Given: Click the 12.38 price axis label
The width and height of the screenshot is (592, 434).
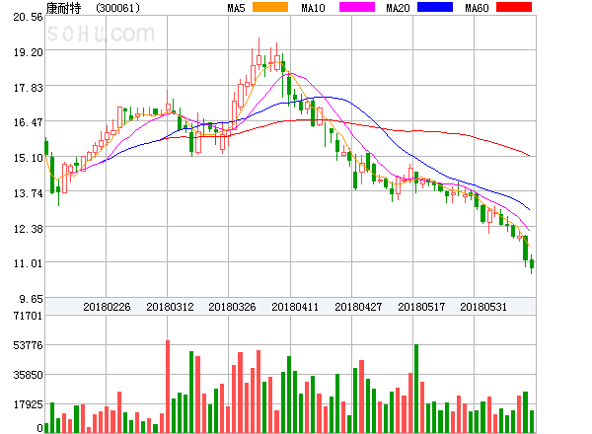Looking at the screenshot, I should pos(29,228).
